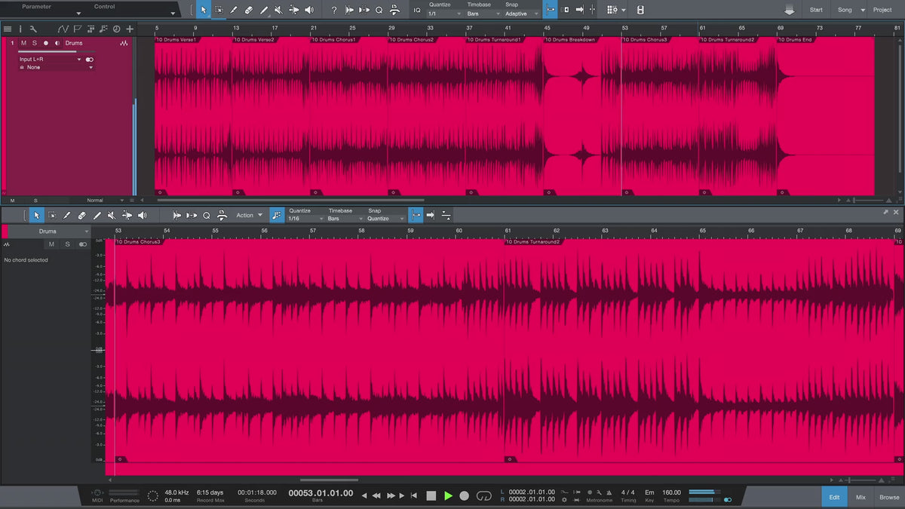Open the Project page button

882,10
